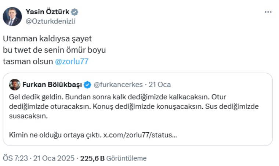This screenshot has height=166, width=279.
Task: Click the ÖS 7:23 timestamp
Action: pyautogui.click(x=15, y=158)
